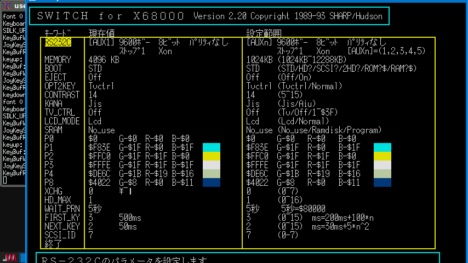Image resolution: width=468 pixels, height=263 pixels.
Task: Select the highlighted RS232C keyword
Action: coord(57,42)
